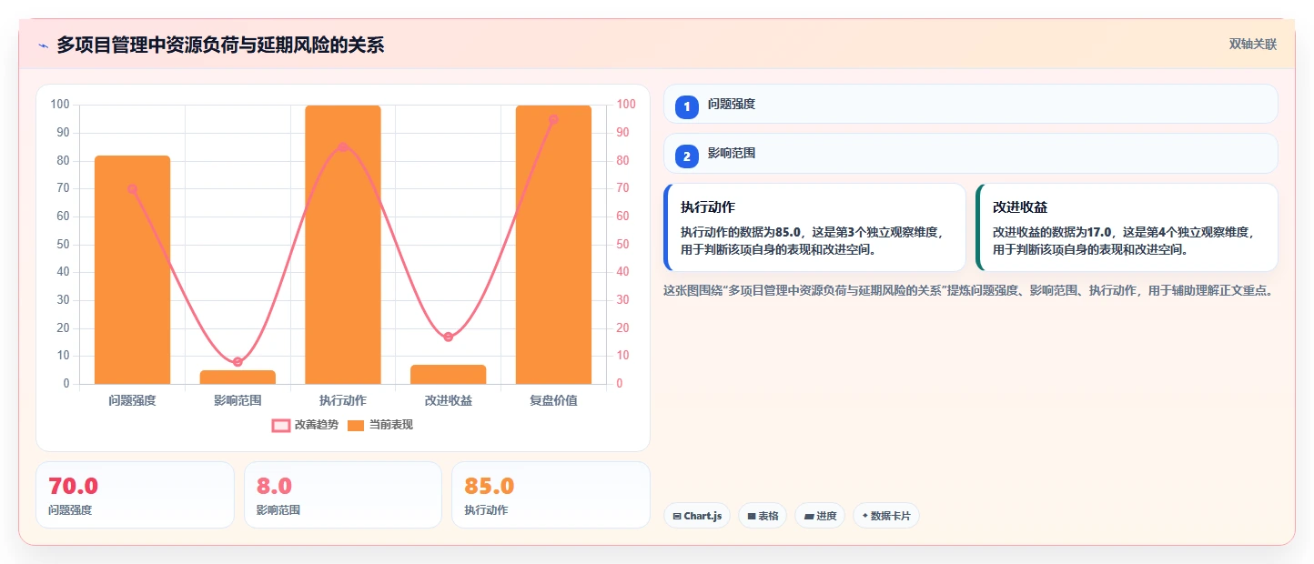Click the 表格 tag
Viewport: 1314px width, 564px height.
click(763, 516)
